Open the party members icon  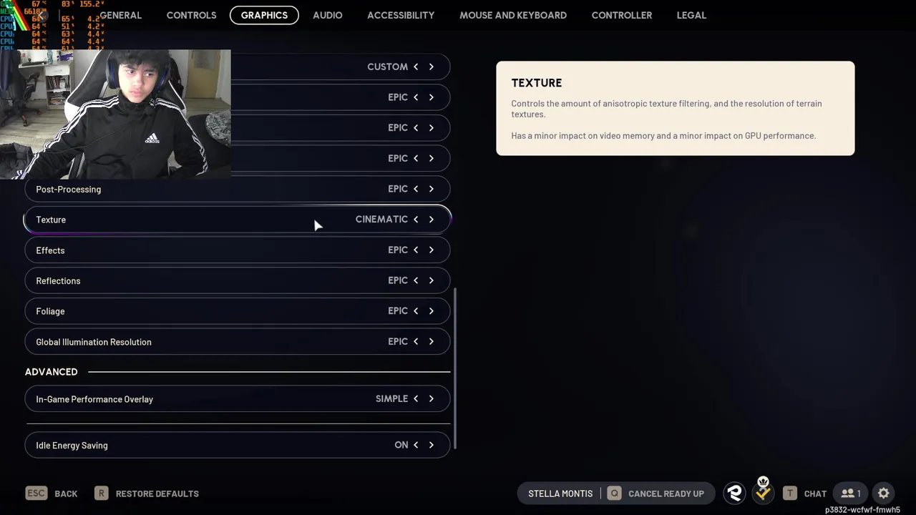click(850, 494)
